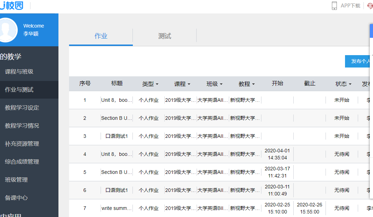Click the red customer service headset icon
Viewport: 373px width, 217px height.
370,6
